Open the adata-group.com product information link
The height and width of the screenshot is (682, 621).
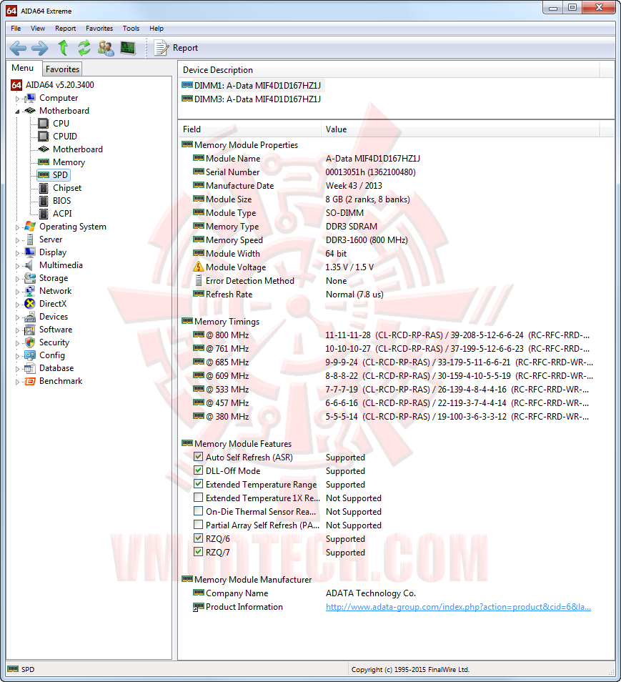click(458, 607)
